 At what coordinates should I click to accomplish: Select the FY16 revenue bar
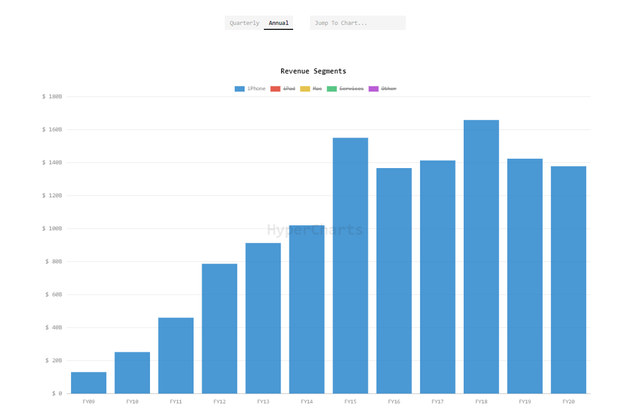coord(394,281)
